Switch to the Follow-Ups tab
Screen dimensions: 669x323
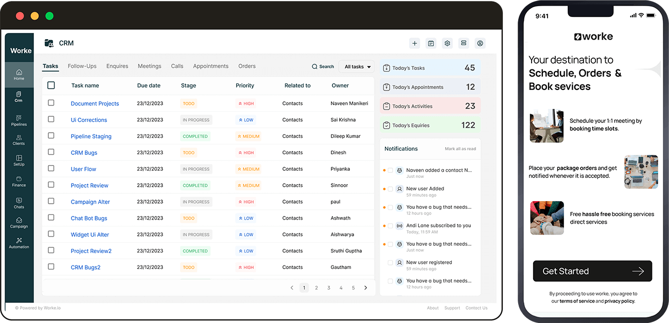point(82,66)
